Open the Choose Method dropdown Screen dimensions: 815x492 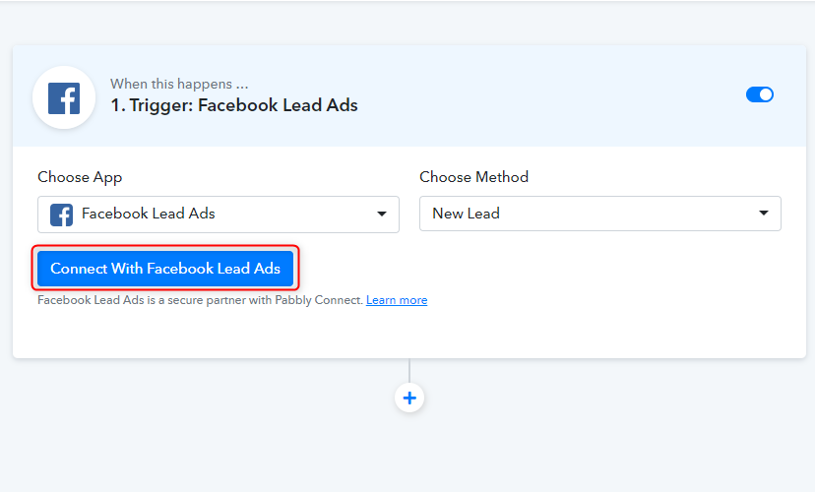tap(599, 214)
